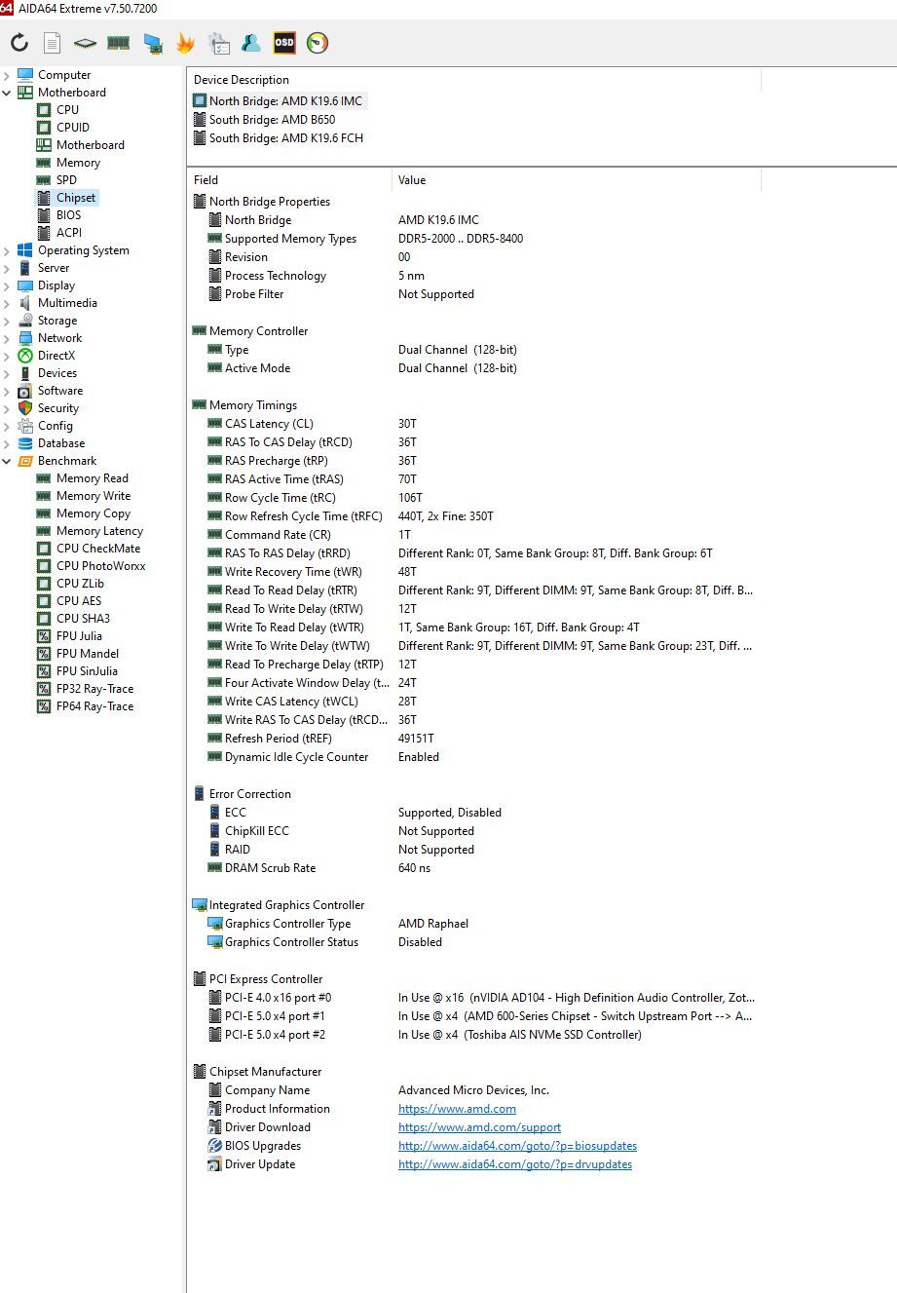Select the PCI-E 4.0 x16 port #0 row

point(473,998)
